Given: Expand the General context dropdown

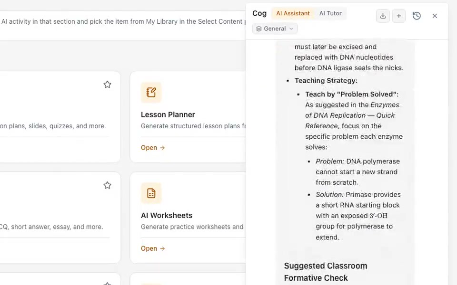Looking at the screenshot, I should 275,28.
